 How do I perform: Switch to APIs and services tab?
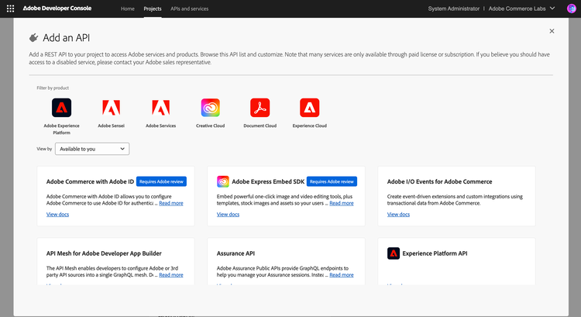[x=189, y=8]
